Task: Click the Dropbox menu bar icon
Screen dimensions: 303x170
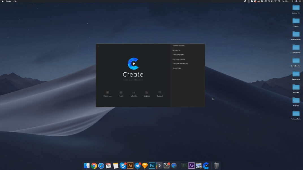Action: pos(262,1)
